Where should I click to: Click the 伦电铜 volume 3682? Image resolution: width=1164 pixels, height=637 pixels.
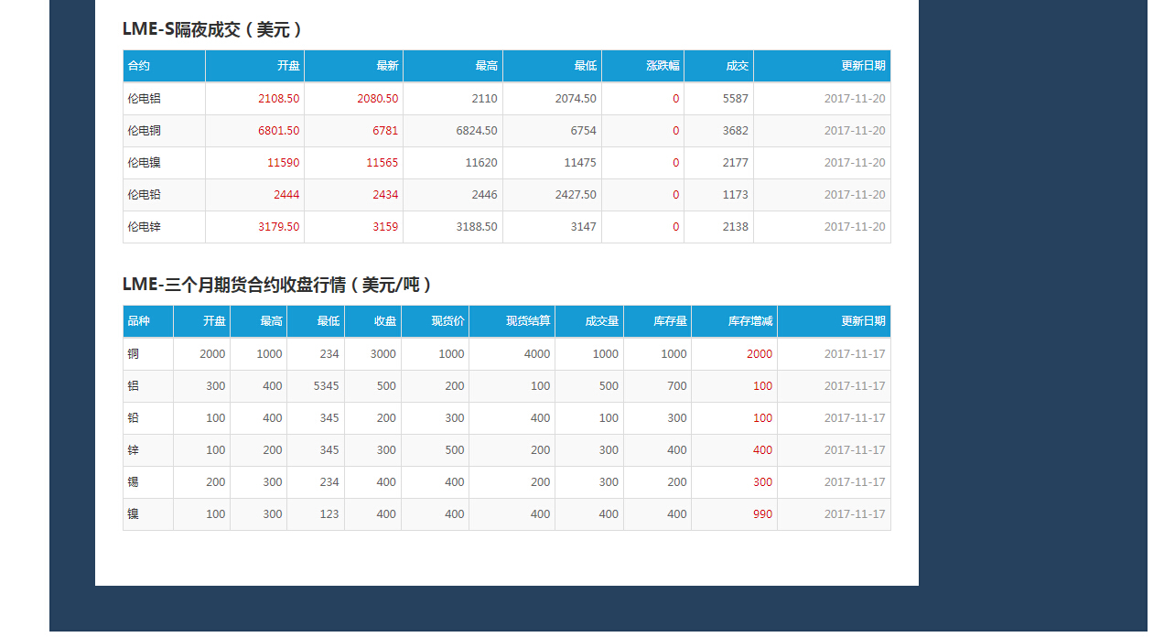pos(736,130)
